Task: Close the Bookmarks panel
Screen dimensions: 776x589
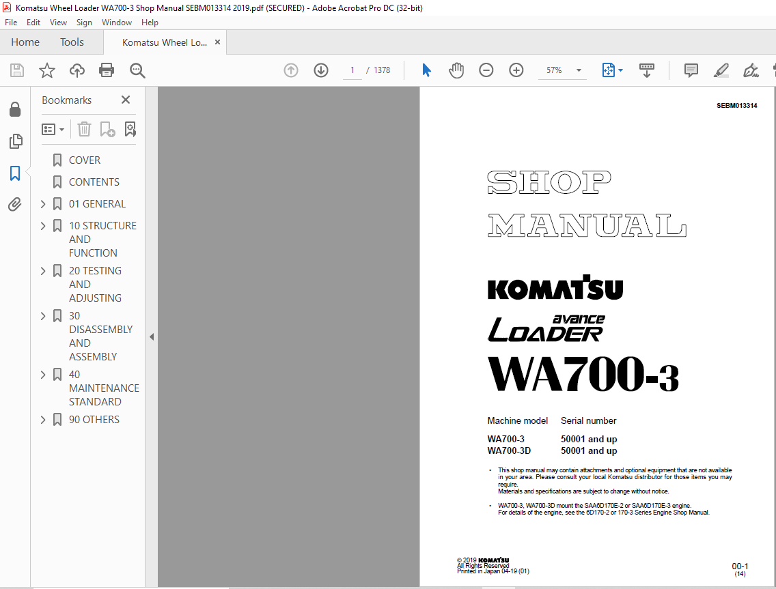Action: coord(126,100)
